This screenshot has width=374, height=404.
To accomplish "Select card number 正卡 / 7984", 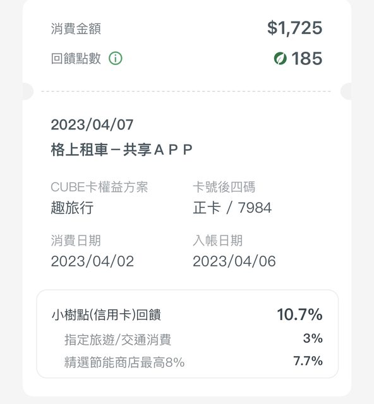I will [232, 208].
